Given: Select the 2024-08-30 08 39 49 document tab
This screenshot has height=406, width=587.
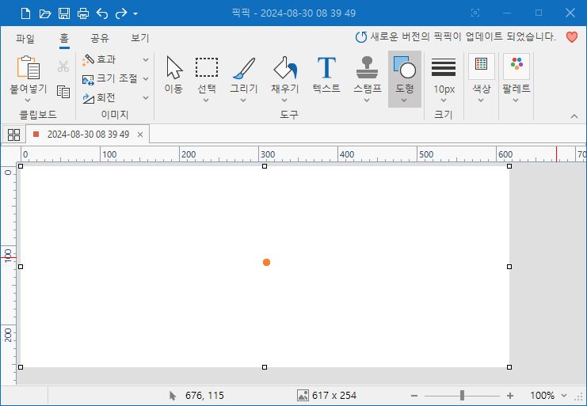Looking at the screenshot, I should pyautogui.click(x=88, y=135).
